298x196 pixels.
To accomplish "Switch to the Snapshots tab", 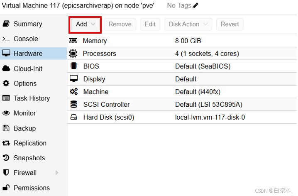I will (x=29, y=158).
